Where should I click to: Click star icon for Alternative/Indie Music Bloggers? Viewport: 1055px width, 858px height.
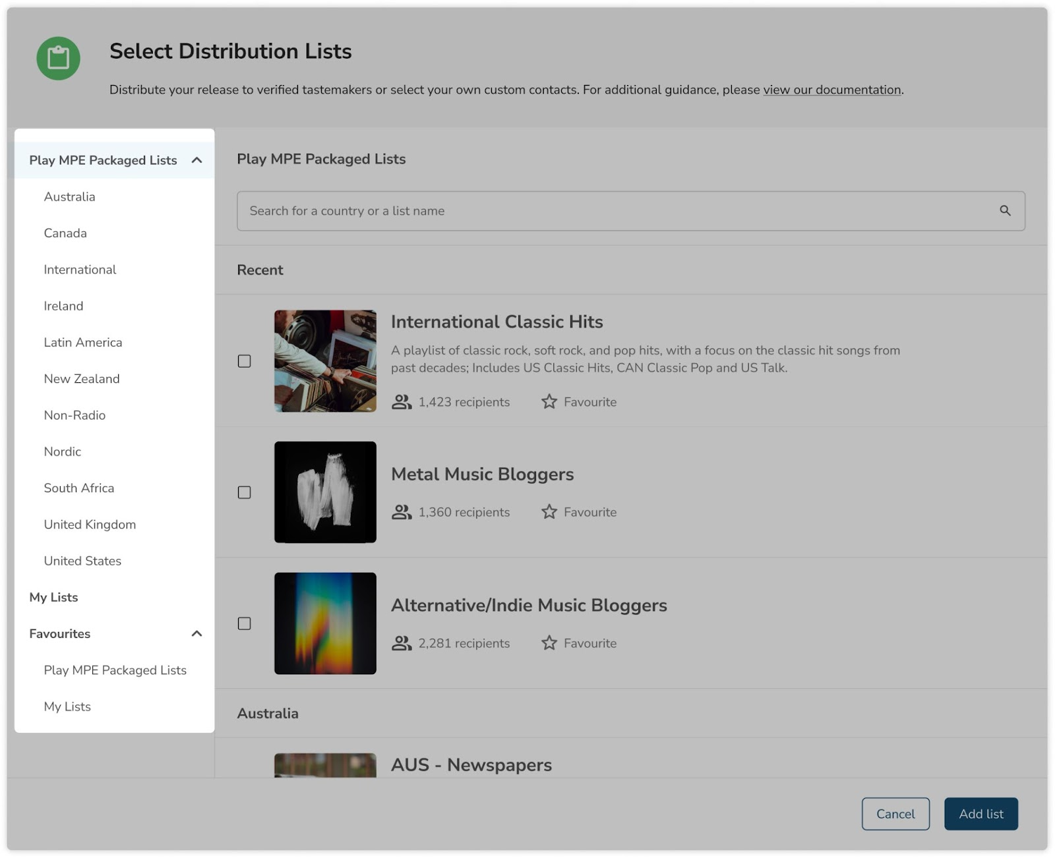click(549, 643)
